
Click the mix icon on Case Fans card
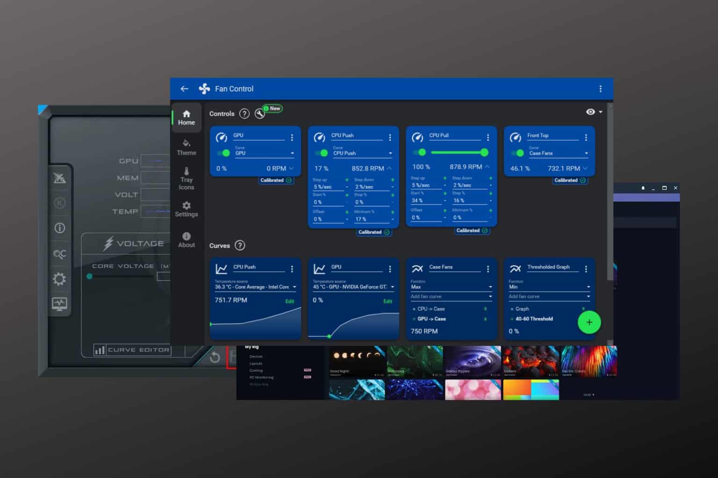[x=417, y=269]
